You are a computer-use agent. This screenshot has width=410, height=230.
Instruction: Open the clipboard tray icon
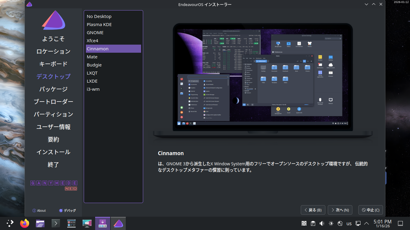click(x=313, y=223)
